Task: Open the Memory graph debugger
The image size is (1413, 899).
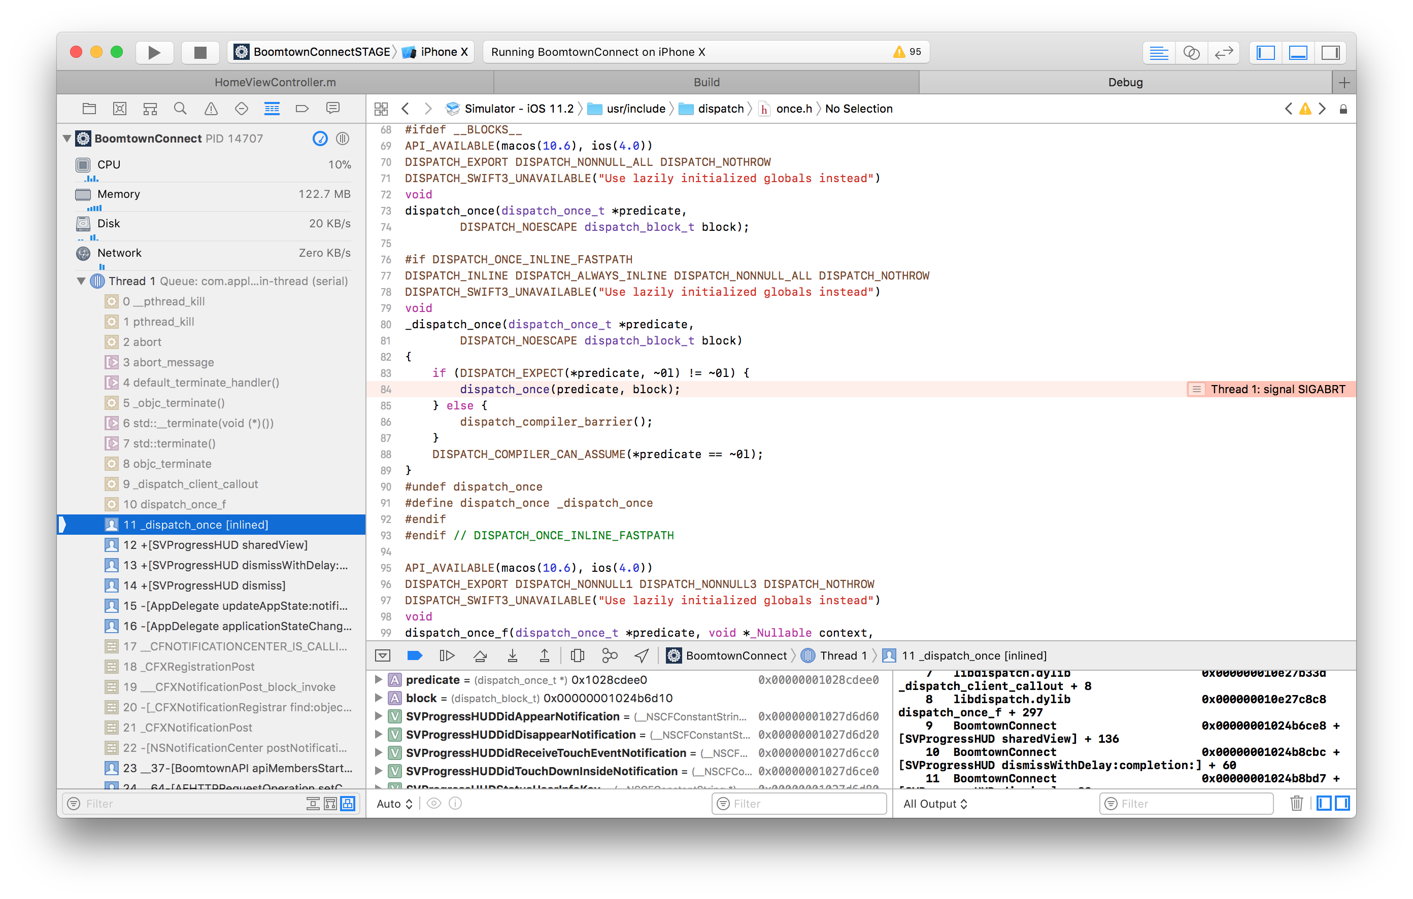Action: [610, 655]
